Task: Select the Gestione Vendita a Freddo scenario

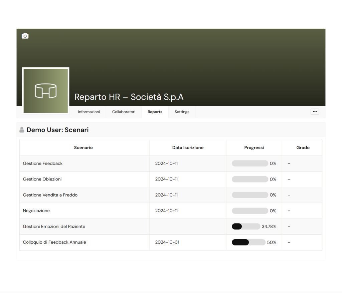Action: [x=50, y=195]
